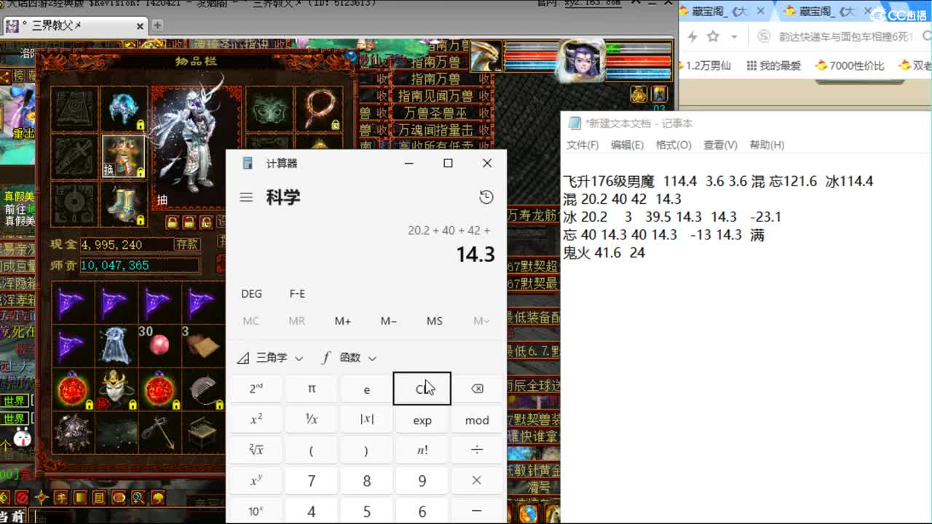The height and width of the screenshot is (524, 932).
Task: Click the number 9 key
Action: pyautogui.click(x=422, y=481)
